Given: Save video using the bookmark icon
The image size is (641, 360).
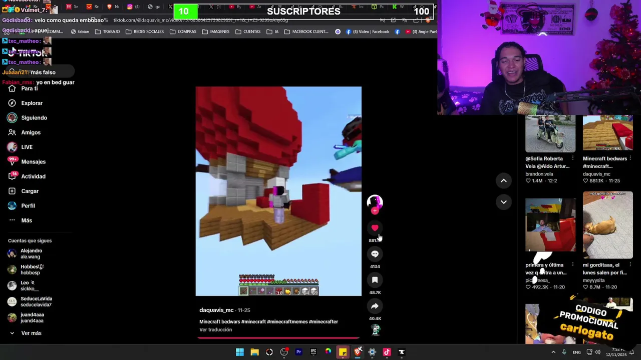Looking at the screenshot, I should [375, 280].
